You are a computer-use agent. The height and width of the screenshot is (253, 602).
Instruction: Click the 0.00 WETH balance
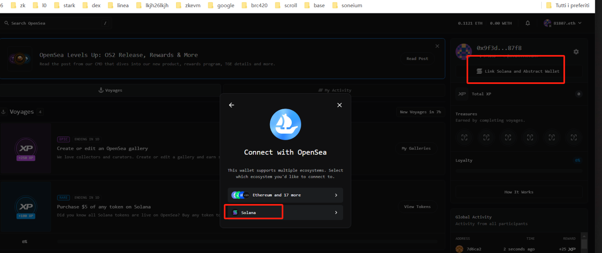pos(501,23)
